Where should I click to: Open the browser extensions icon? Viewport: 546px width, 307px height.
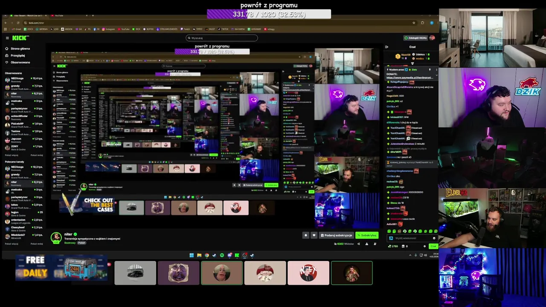click(x=422, y=23)
